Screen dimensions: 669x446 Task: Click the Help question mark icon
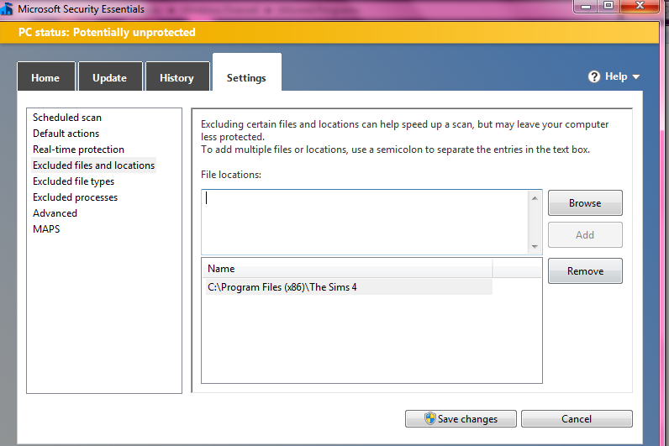(x=594, y=76)
